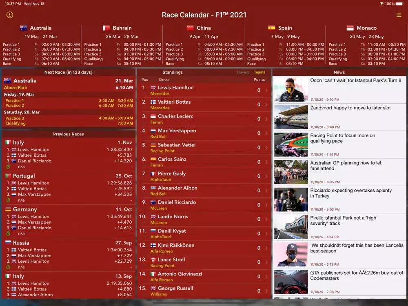Tap the flag beside Charles Leclerc
This screenshot has height=306, width=408.
click(153, 116)
